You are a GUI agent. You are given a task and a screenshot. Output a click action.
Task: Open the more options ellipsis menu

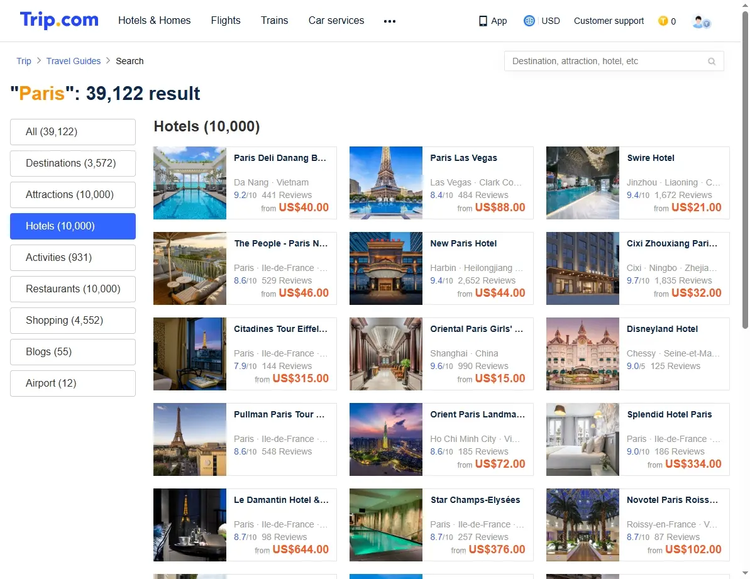(x=389, y=21)
